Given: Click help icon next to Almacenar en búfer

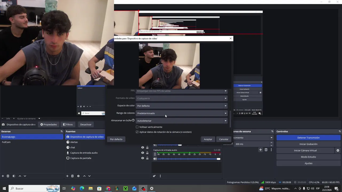Looking at the screenshot, I should click(133, 120).
